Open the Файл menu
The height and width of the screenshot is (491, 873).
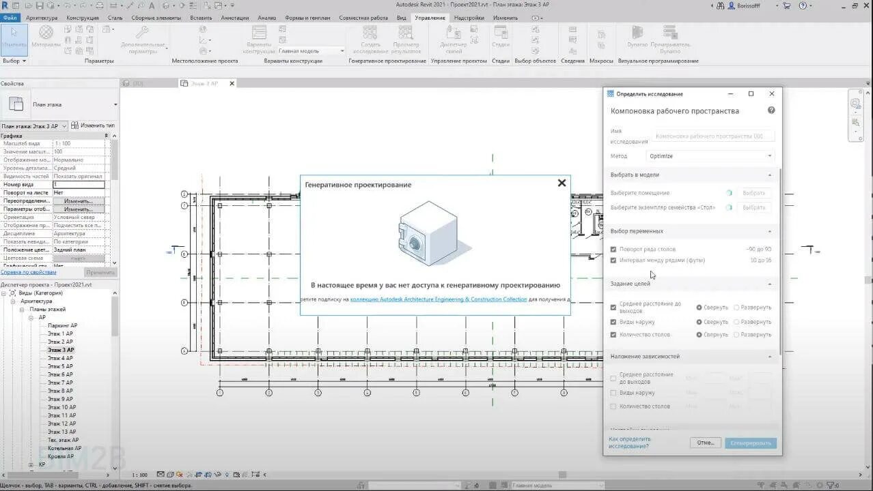(10, 18)
